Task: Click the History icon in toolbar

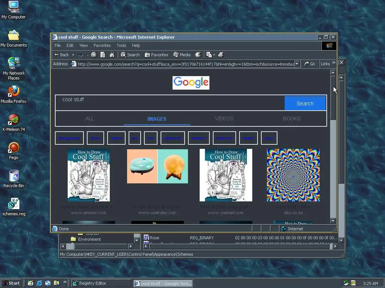Action: pyautogui.click(x=198, y=55)
